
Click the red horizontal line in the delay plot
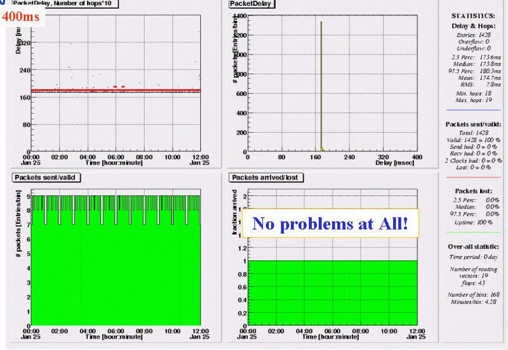(x=114, y=90)
